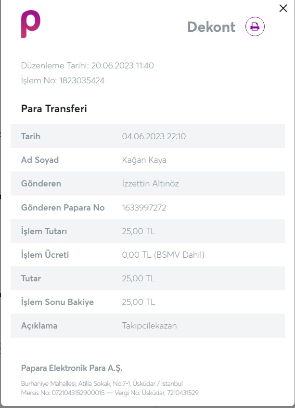
Task: Close the Dekont receipt dialog
Action: coord(283,8)
